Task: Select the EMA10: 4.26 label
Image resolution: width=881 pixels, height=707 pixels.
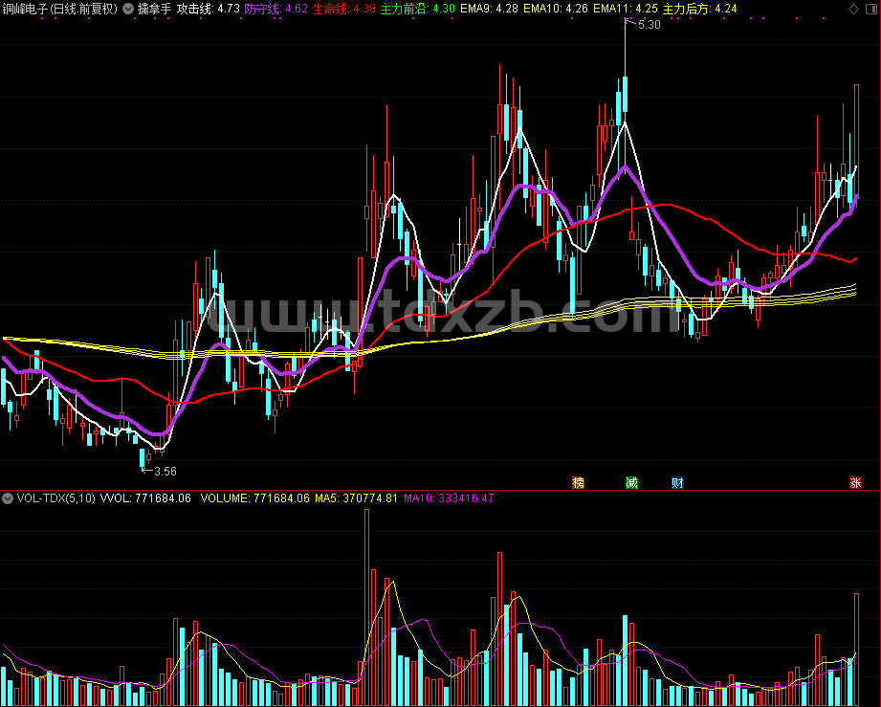Action: tap(556, 9)
